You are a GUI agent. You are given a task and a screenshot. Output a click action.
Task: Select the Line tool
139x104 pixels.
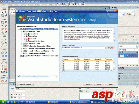[x=3, y=39]
